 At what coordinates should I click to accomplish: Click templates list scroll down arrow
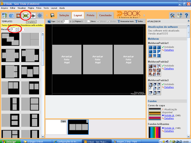tap(43, 136)
